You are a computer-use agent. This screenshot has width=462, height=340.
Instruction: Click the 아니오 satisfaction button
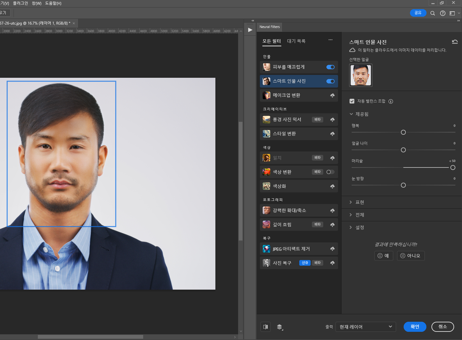click(x=411, y=256)
